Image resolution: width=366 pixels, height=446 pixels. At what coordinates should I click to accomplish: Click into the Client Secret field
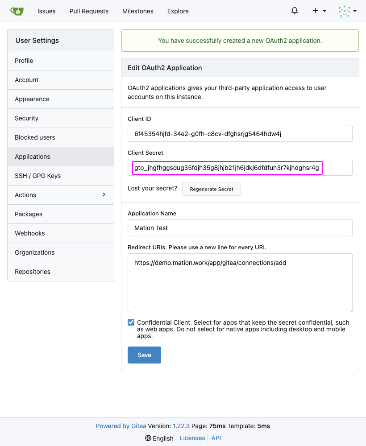240,167
